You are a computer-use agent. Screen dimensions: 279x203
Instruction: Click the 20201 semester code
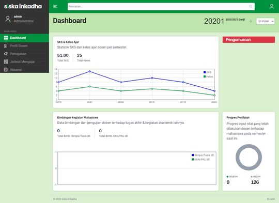[x=214, y=21]
